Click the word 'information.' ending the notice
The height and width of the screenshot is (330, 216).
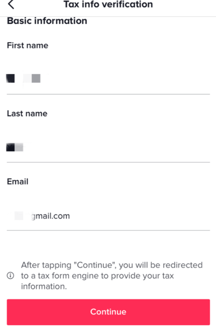[x=44, y=287]
